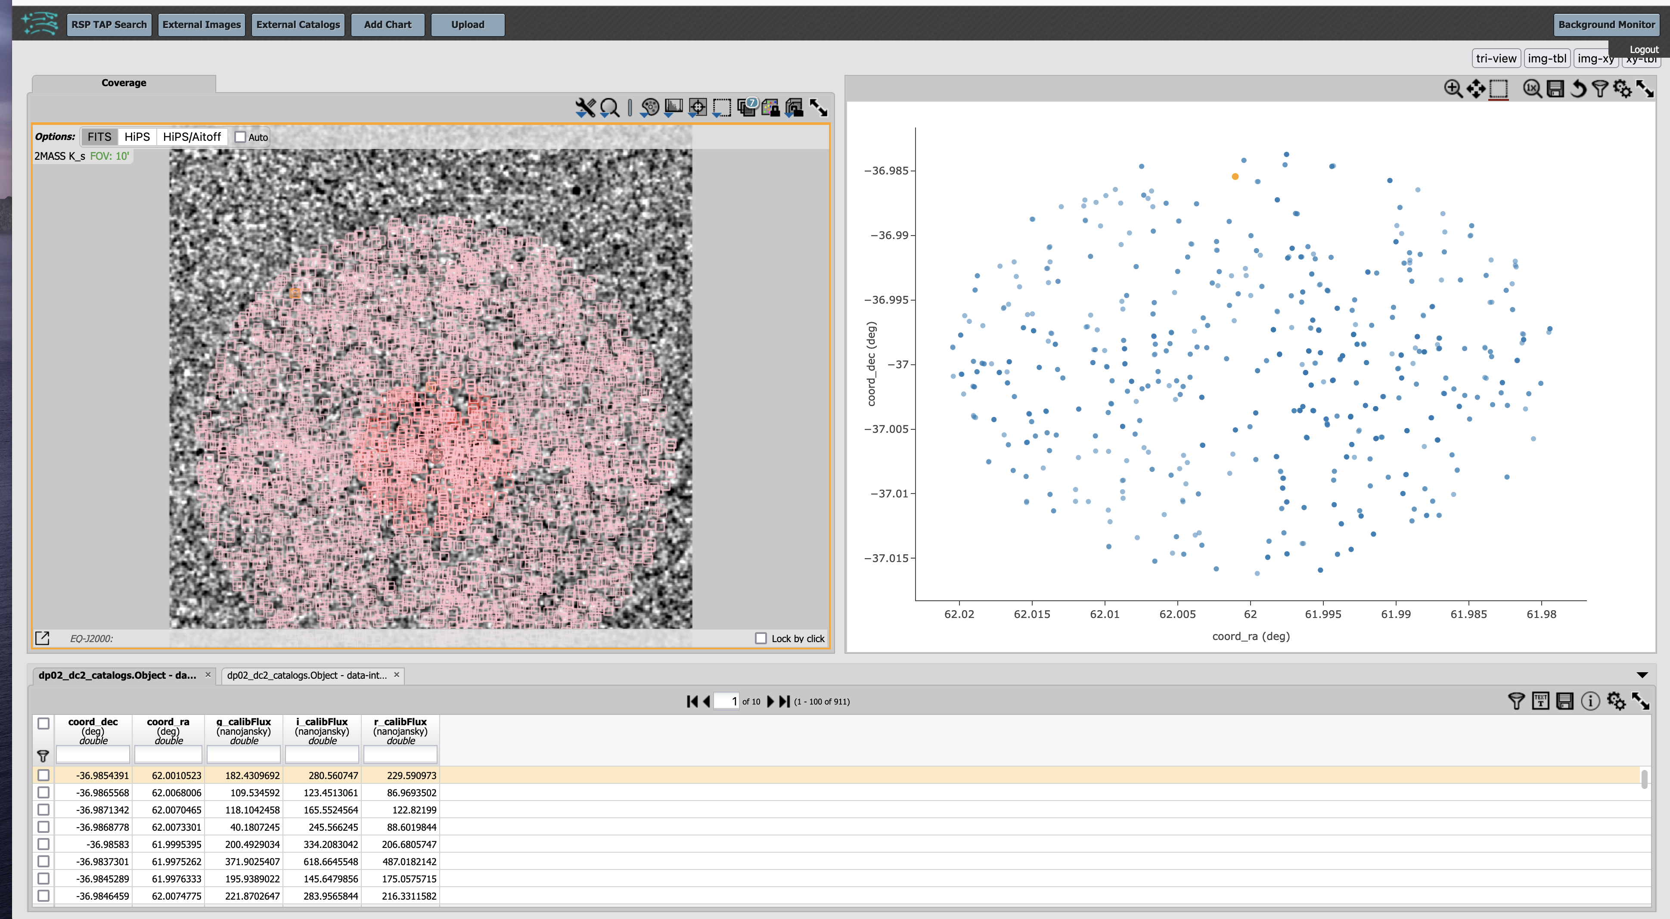Image resolution: width=1670 pixels, height=919 pixels.
Task: Click the table page number field
Action: tap(726, 701)
